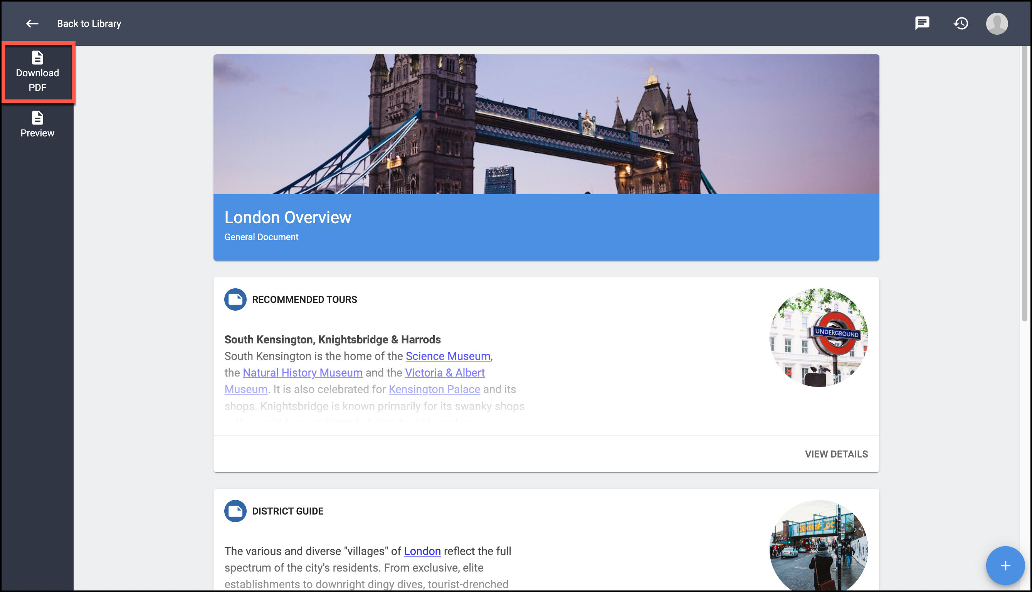This screenshot has height=592, width=1032.
Task: Click the DISTRICT GUIDE heading
Action: point(288,511)
